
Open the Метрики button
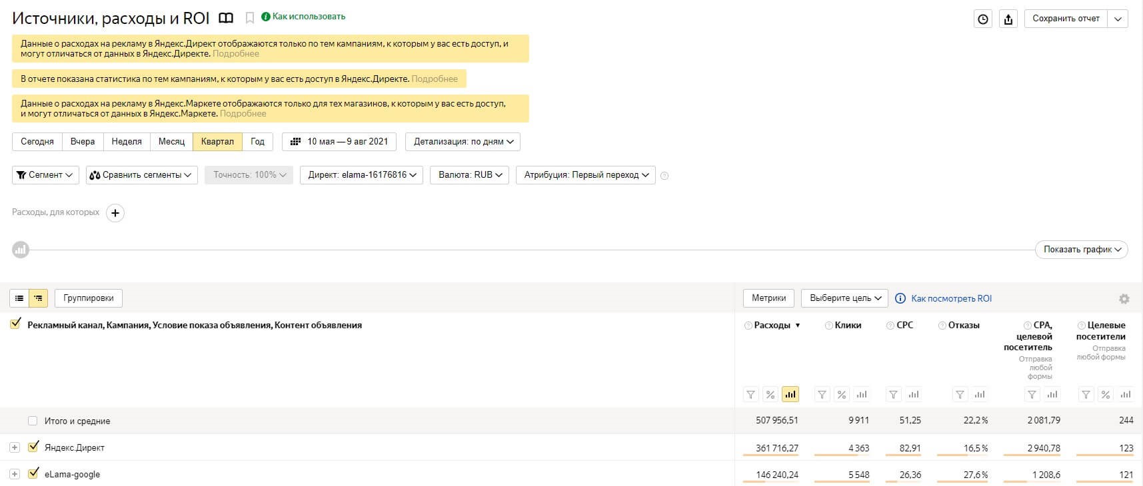(768, 298)
